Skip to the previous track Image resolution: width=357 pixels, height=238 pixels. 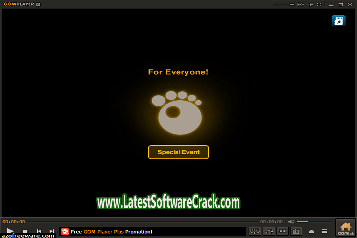tap(39, 231)
